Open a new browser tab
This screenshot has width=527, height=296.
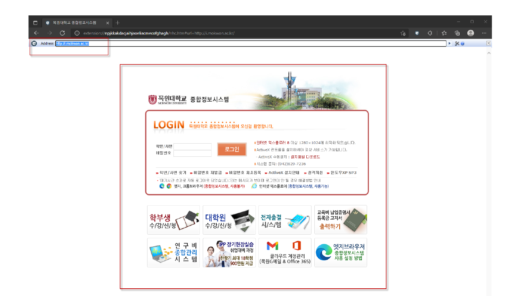pyautogui.click(x=117, y=22)
